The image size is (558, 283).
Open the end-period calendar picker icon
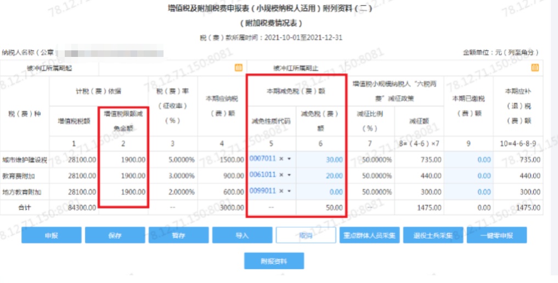point(534,68)
